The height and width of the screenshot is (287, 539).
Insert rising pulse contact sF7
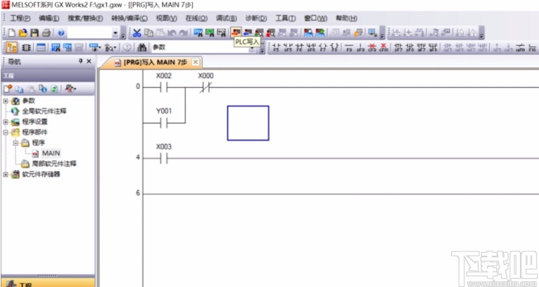click(398, 48)
